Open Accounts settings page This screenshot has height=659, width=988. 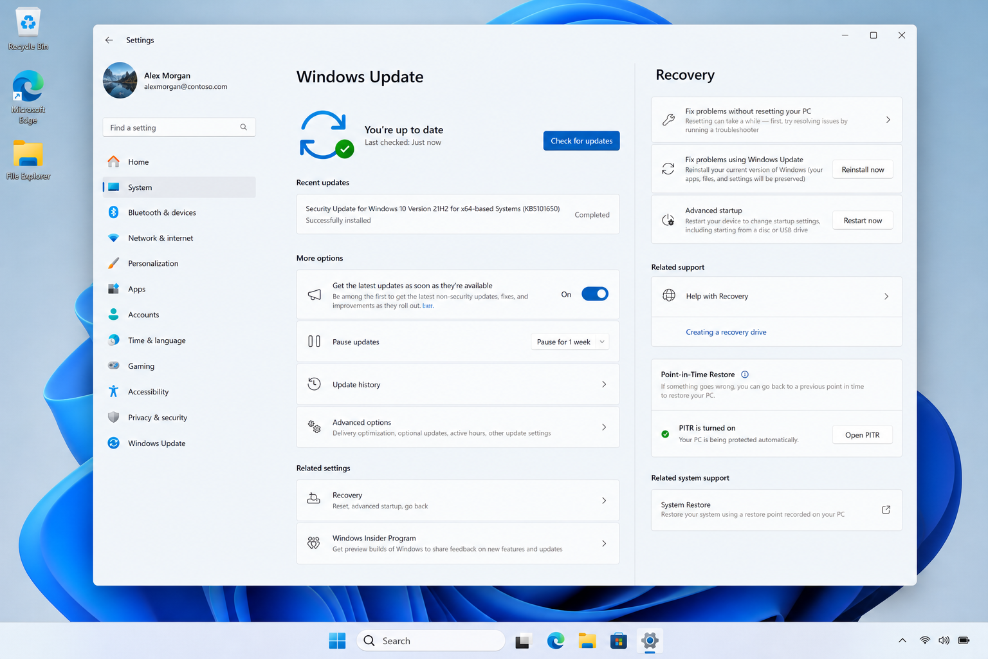coord(179,315)
